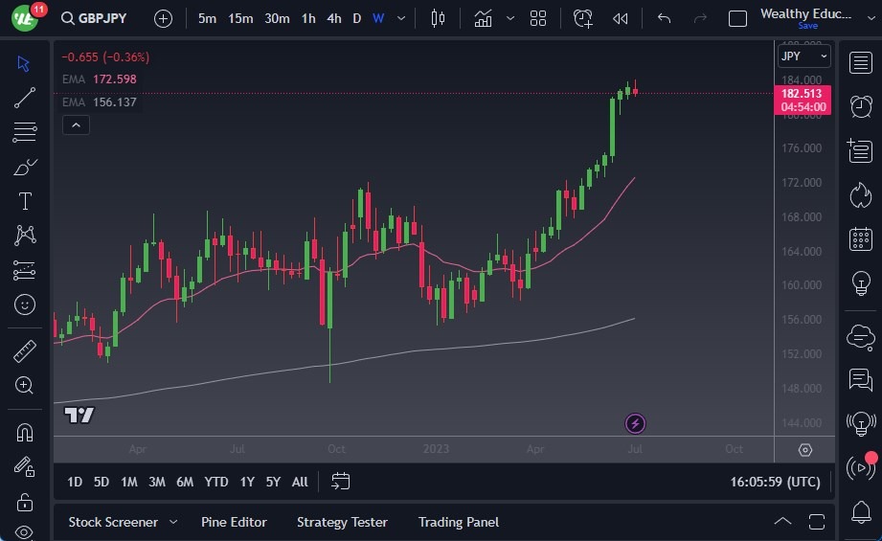Open the watchlist panel icon
This screenshot has width=882, height=541.
(x=860, y=61)
